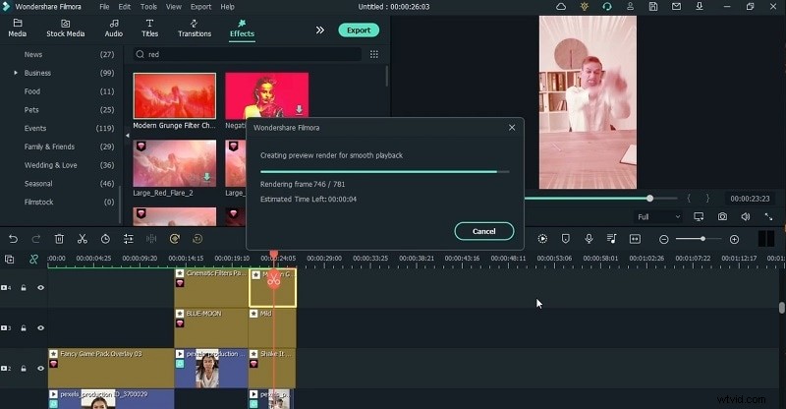Adjust the timeline zoom slider

click(703, 239)
